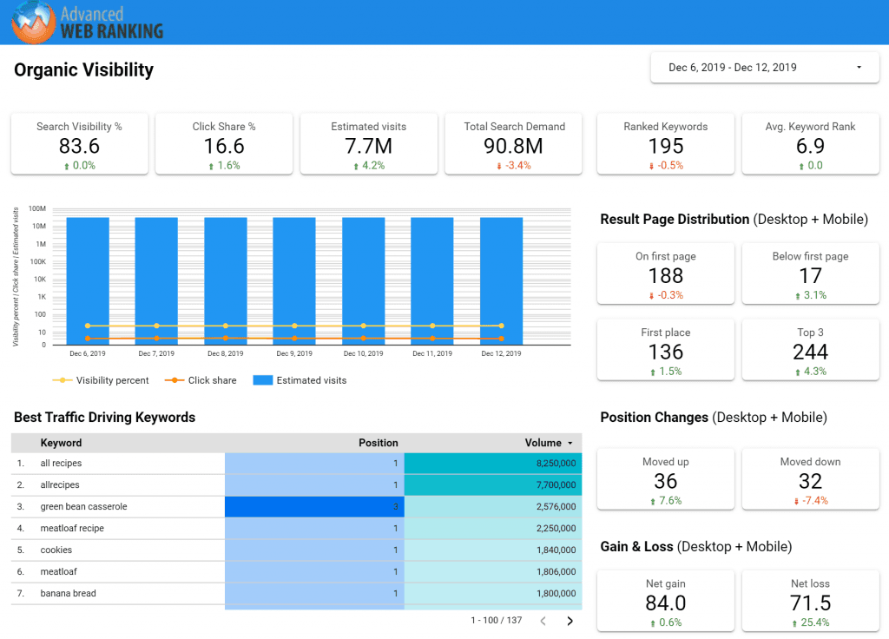Click the Dec 6, 2019 bar in chart

[88, 280]
